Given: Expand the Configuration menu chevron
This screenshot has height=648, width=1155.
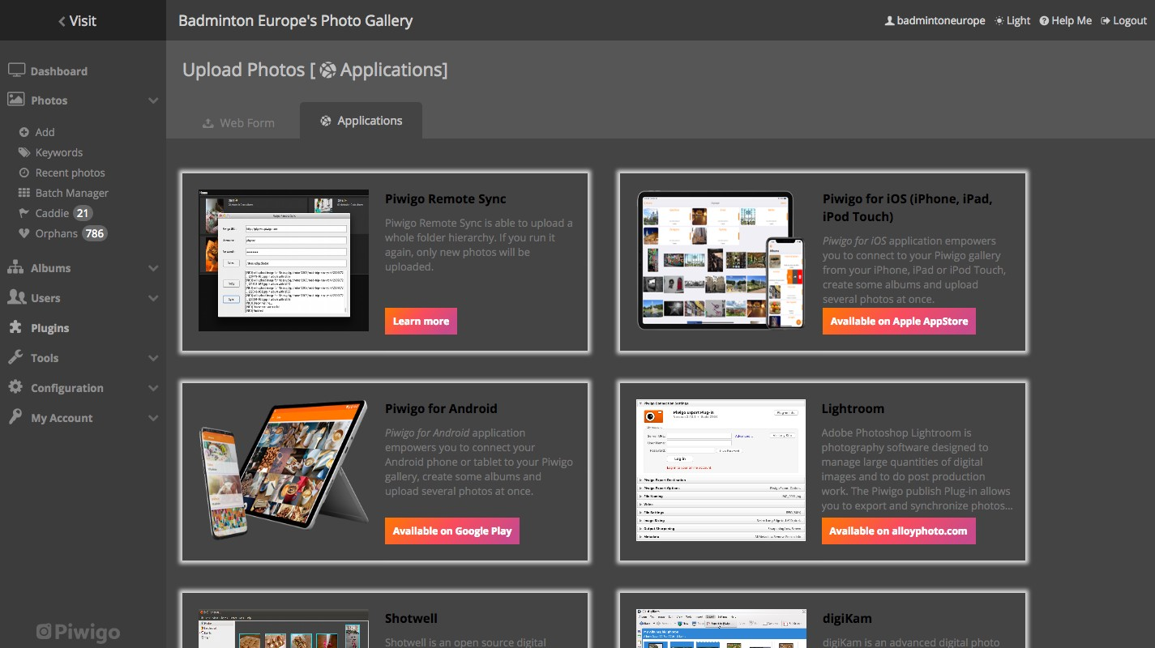Looking at the screenshot, I should [x=153, y=388].
